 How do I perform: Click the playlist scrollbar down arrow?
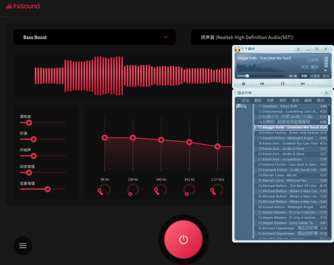(329, 238)
